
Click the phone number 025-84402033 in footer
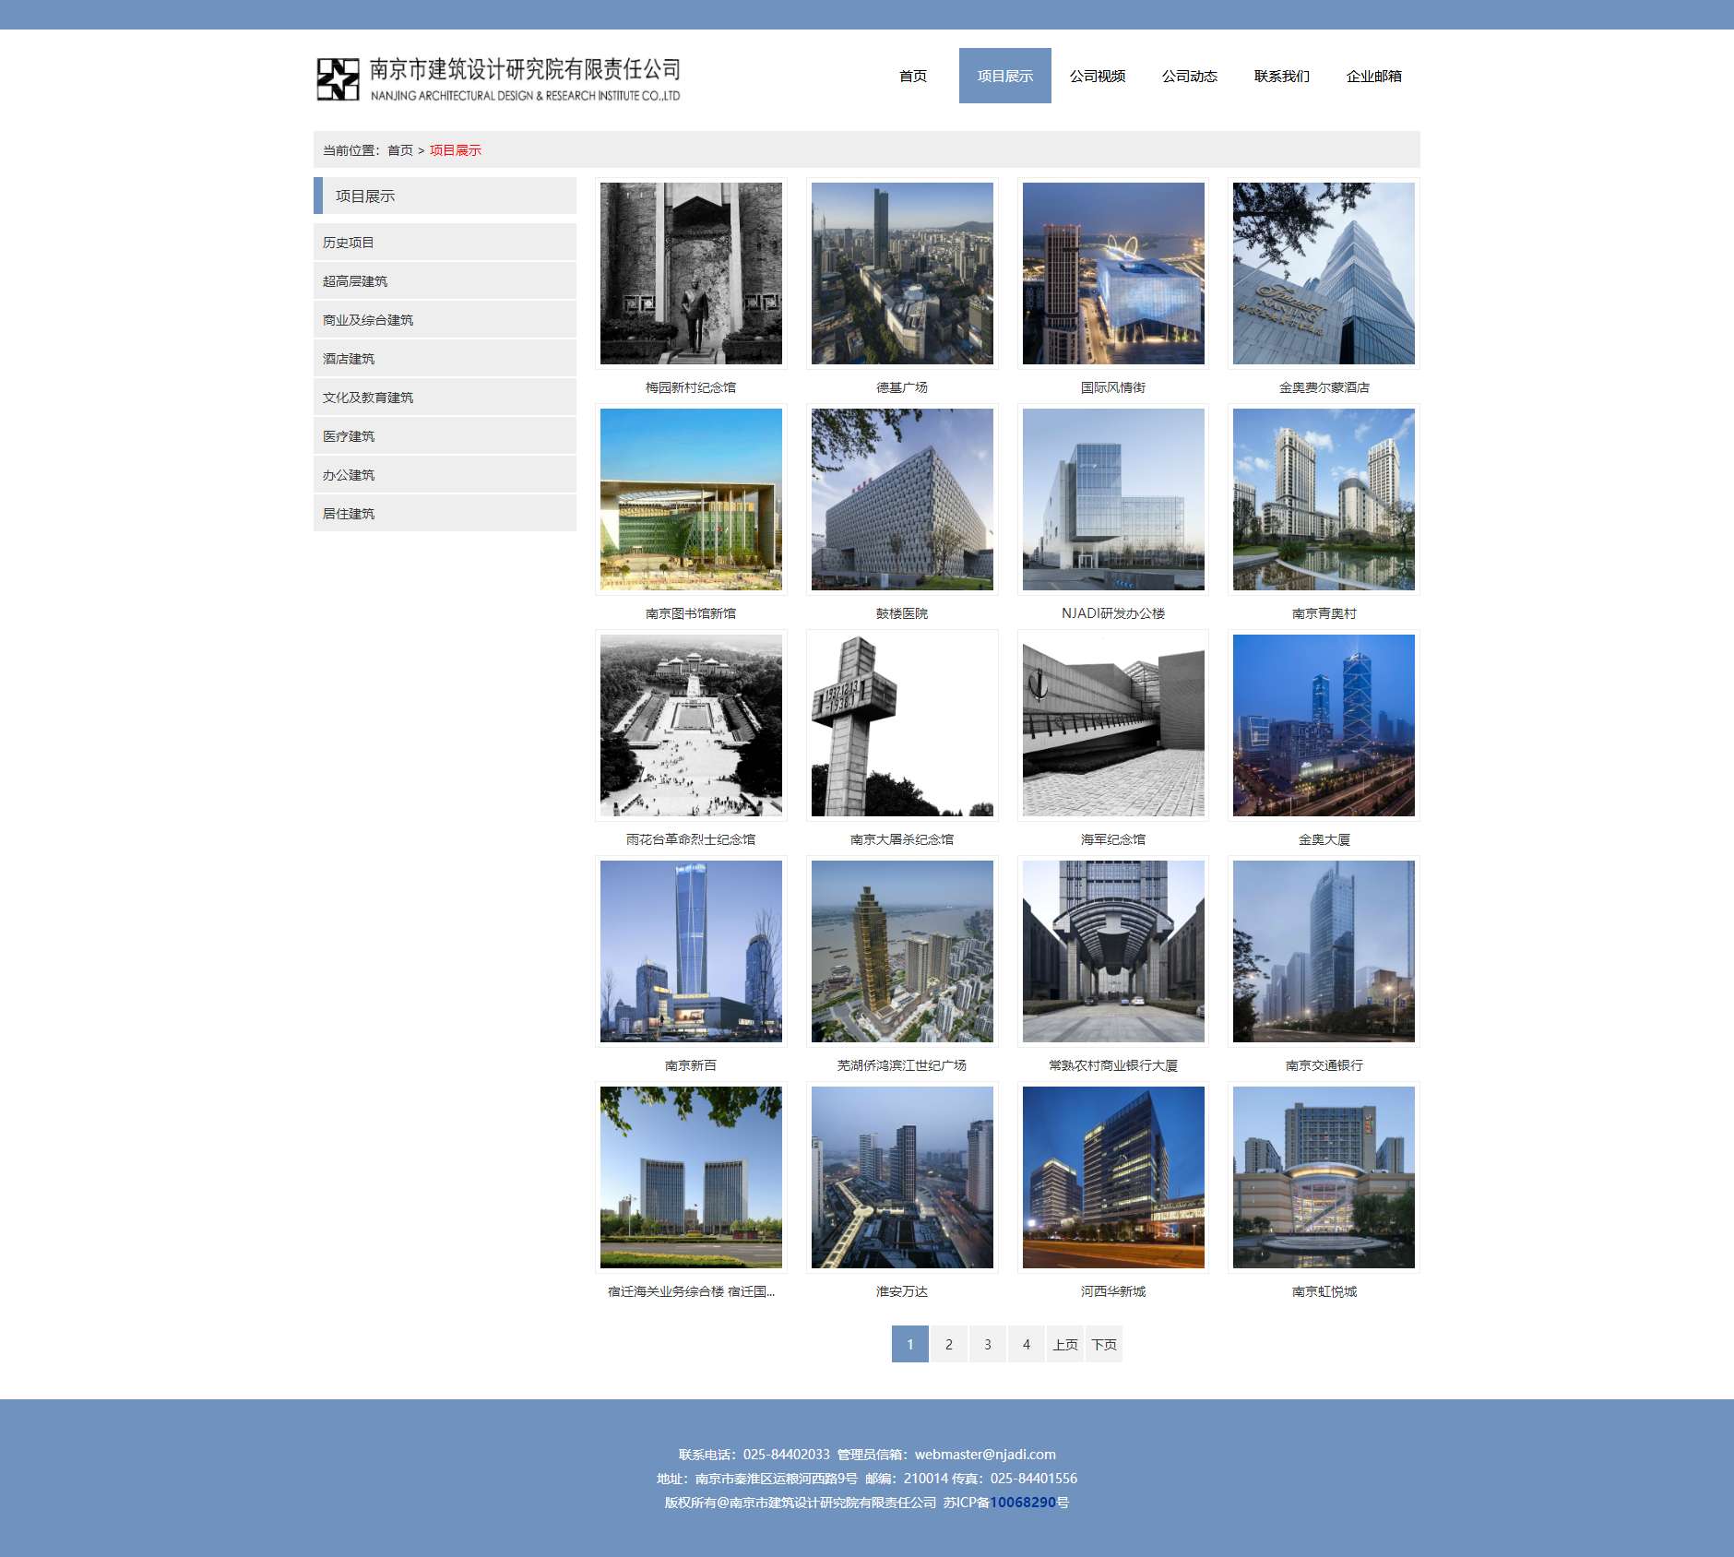(786, 1455)
